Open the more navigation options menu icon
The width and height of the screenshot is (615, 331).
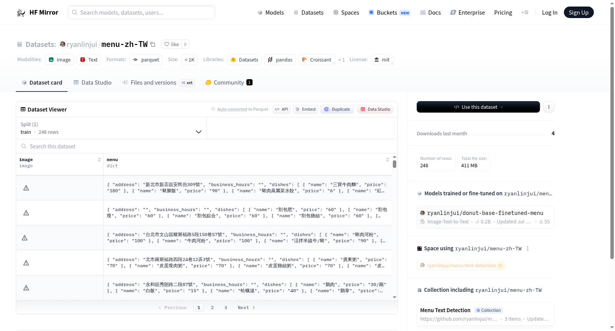tap(525, 13)
